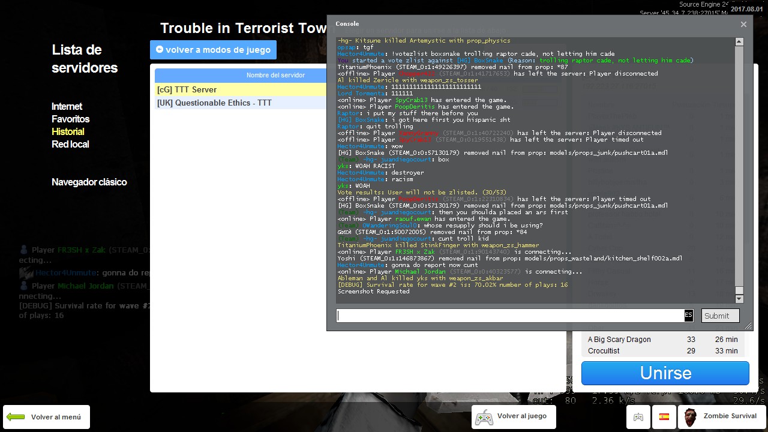Click the console '[DEBUG] Survival rate' line
This screenshot has width=768, height=432.
(452, 285)
